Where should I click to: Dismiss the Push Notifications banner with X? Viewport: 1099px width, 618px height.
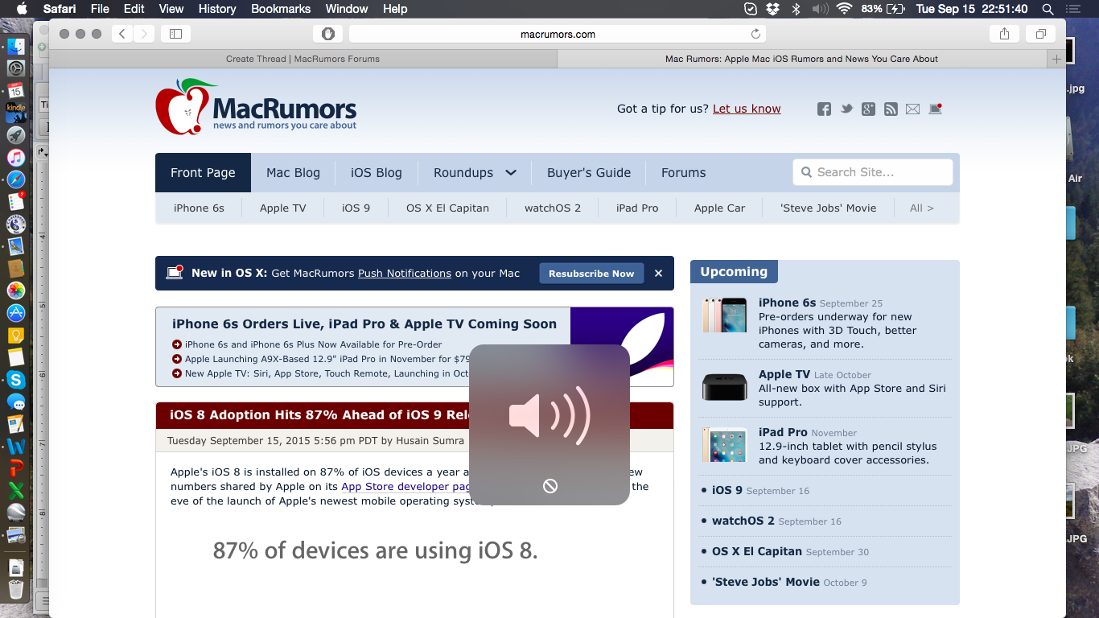658,274
